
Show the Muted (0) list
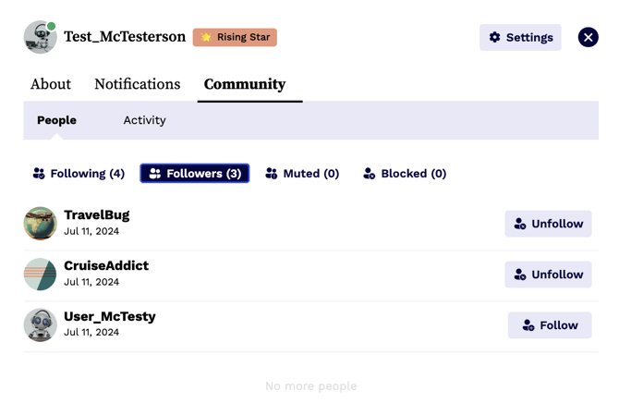[x=302, y=173]
